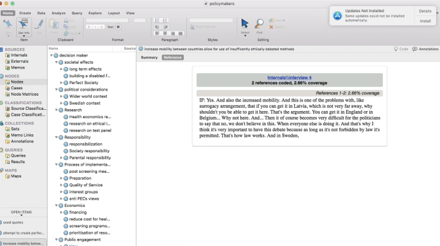This screenshot has height=246, width=440.
Task: Click the App Store update notification icon
Action: click(337, 15)
